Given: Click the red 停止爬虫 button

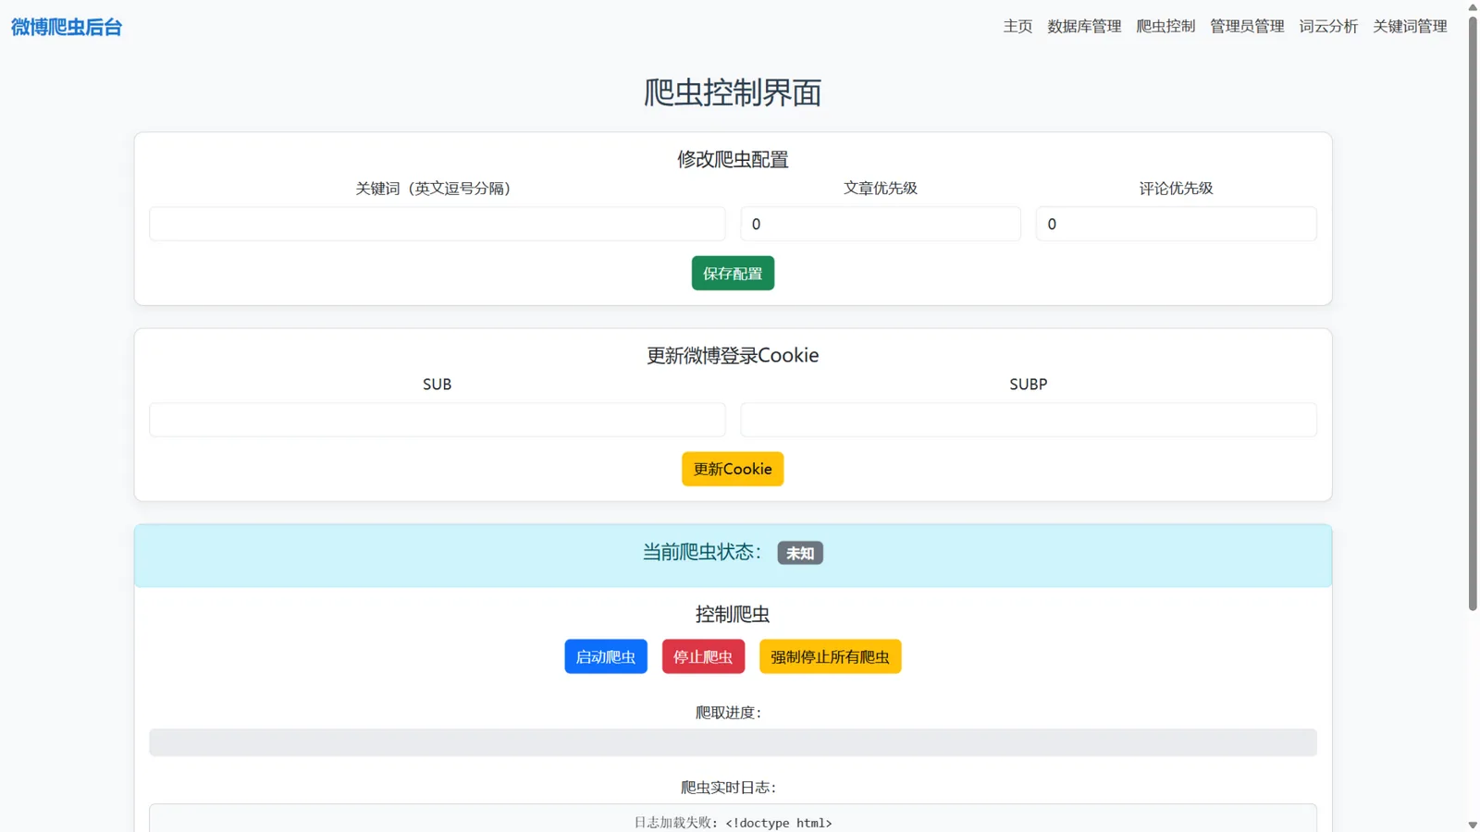Looking at the screenshot, I should (x=703, y=656).
